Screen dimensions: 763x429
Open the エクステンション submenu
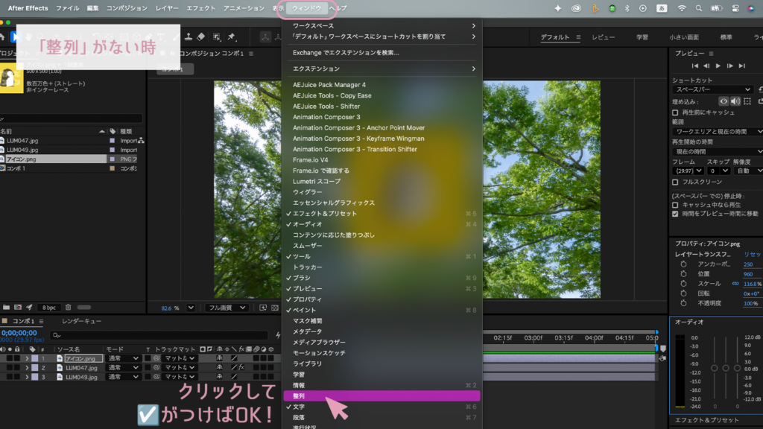click(x=381, y=69)
